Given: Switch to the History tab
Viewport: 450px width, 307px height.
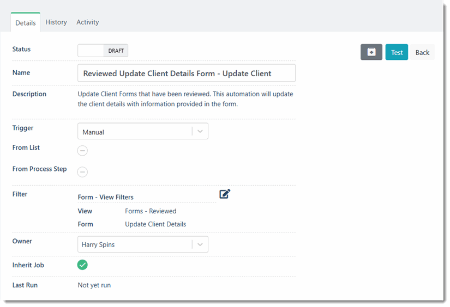Looking at the screenshot, I should click(x=56, y=22).
